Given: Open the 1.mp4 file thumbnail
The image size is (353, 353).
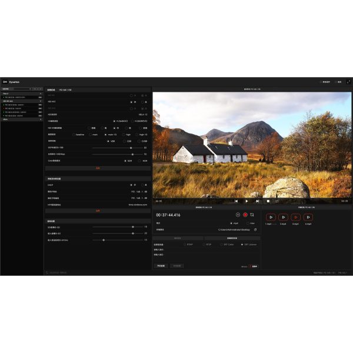Looking at the screenshot, I should [271, 217].
